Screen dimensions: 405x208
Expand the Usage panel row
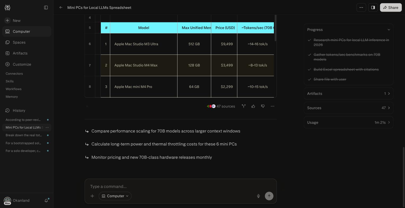[348, 122]
